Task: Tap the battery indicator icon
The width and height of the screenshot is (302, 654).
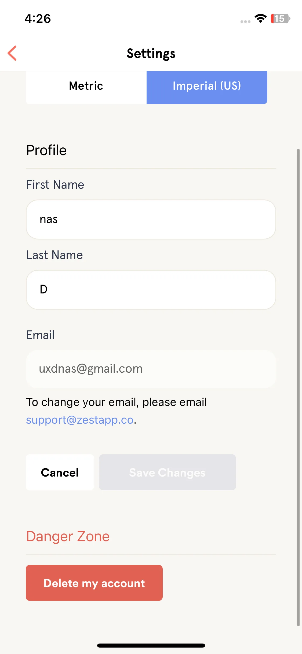Action: coord(280,19)
